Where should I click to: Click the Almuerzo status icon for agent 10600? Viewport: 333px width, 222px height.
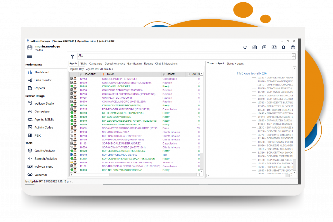tap(72, 163)
